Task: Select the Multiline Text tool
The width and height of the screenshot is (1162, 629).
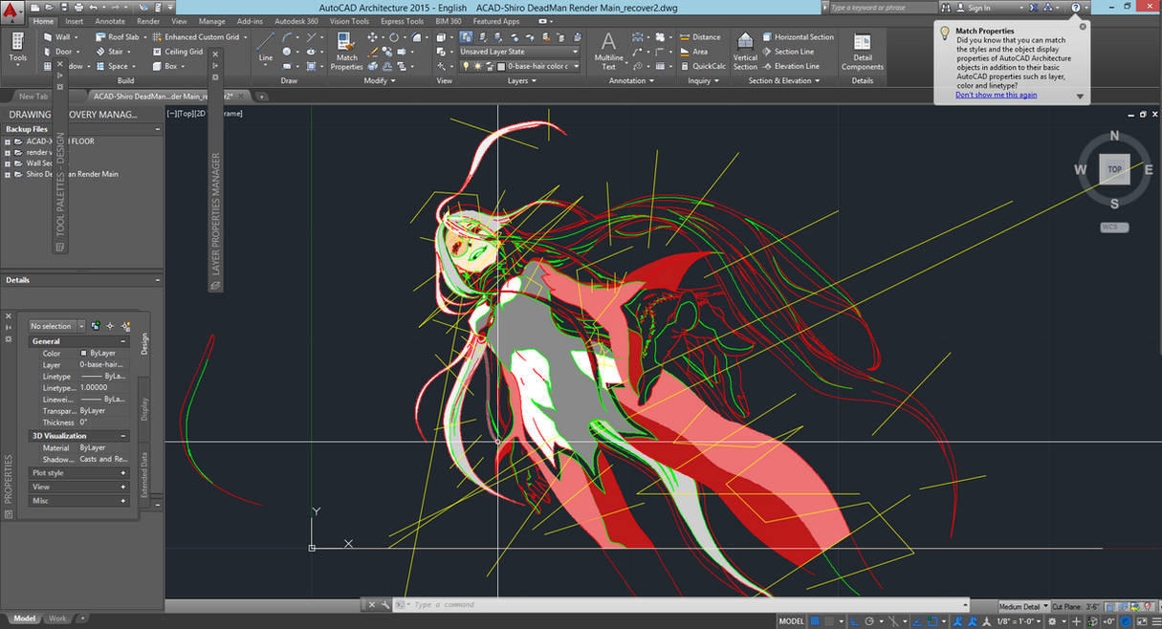Action: (x=608, y=52)
